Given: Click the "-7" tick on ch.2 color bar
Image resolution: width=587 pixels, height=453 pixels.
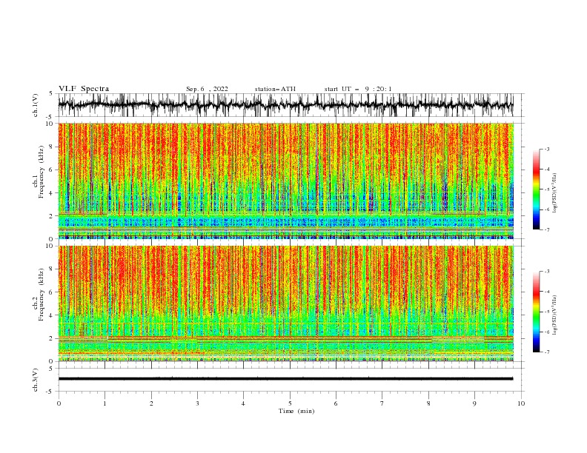Looking at the screenshot, I should pos(547,352).
